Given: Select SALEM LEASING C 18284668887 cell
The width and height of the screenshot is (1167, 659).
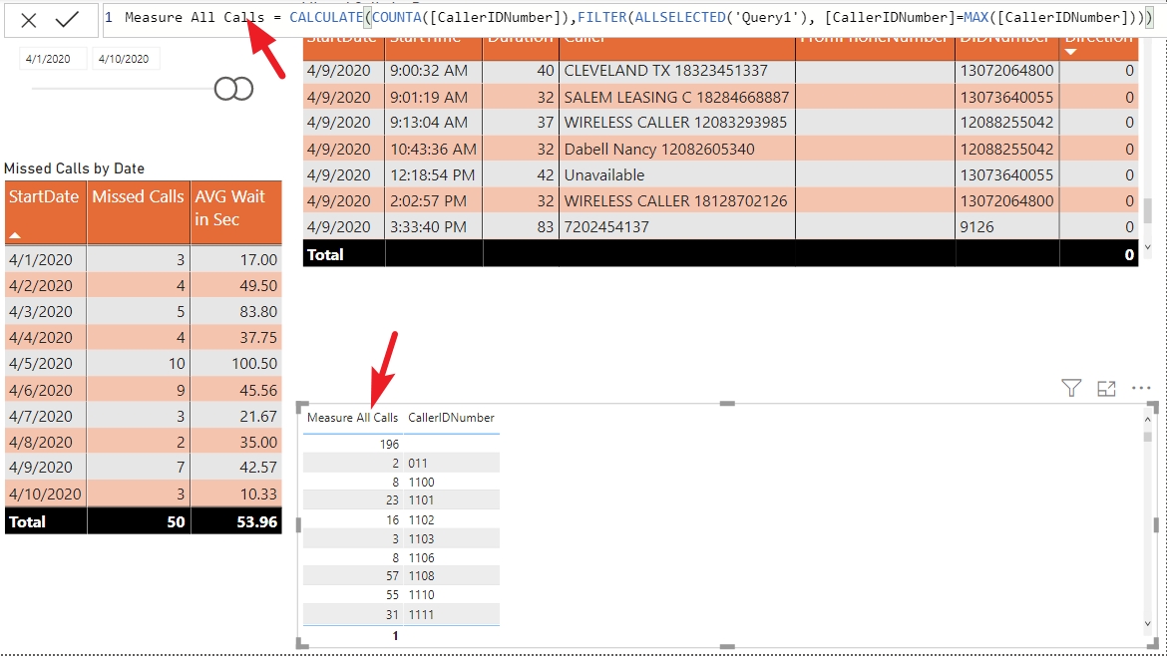Looking at the screenshot, I should (676, 98).
